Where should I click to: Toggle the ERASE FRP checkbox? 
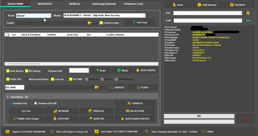coord(8,79)
